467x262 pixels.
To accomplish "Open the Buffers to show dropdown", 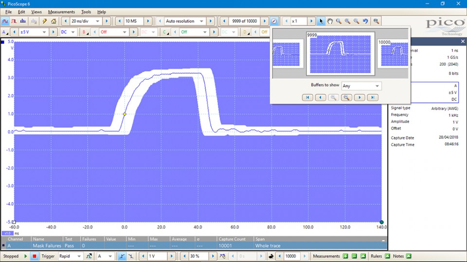I will [x=361, y=86].
